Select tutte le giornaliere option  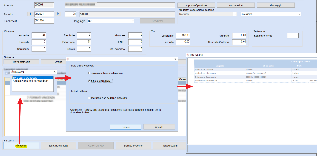pyautogui.click(x=100, y=81)
